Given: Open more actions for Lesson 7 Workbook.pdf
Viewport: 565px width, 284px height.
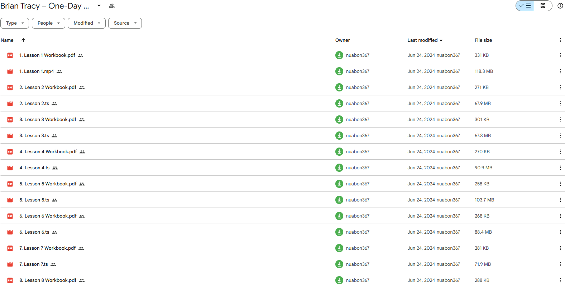Looking at the screenshot, I should [560, 248].
